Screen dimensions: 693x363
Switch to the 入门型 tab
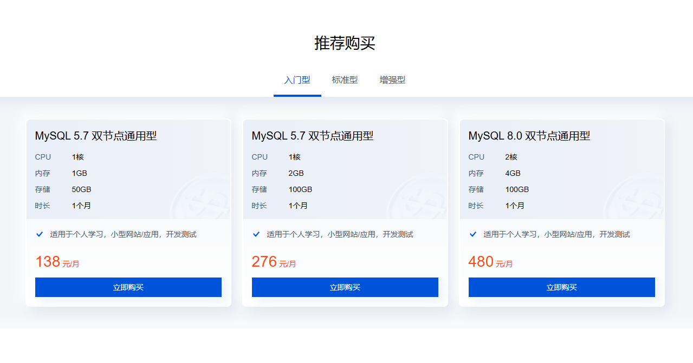coord(297,80)
